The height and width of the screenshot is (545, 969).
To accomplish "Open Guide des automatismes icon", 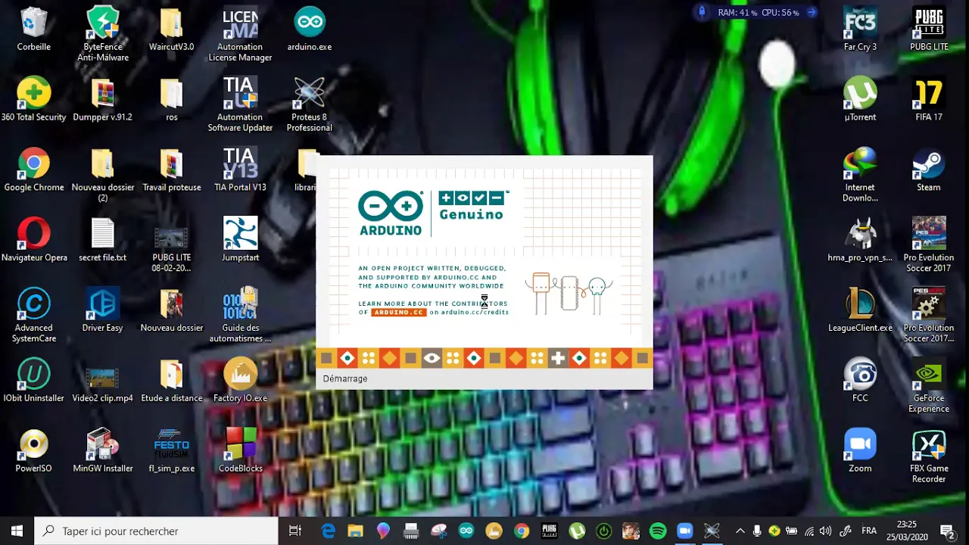I will [240, 316].
